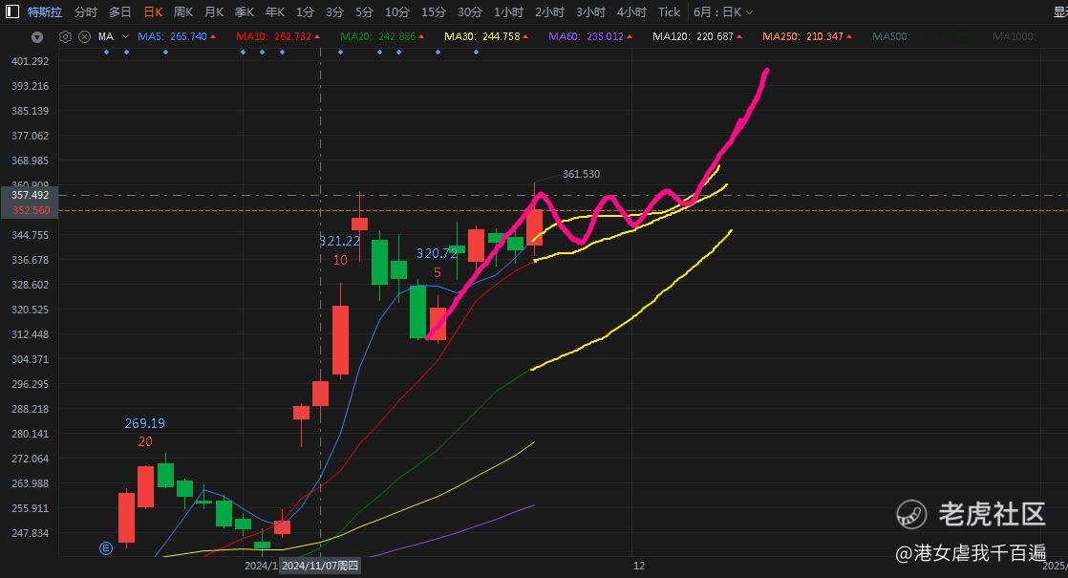This screenshot has width=1068, height=578.
Task: Choose the 1分 interval
Action: [305, 12]
